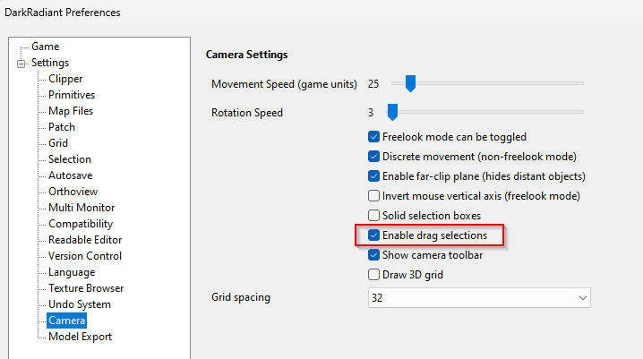Open the Grid spacing dropdown

tap(479, 297)
